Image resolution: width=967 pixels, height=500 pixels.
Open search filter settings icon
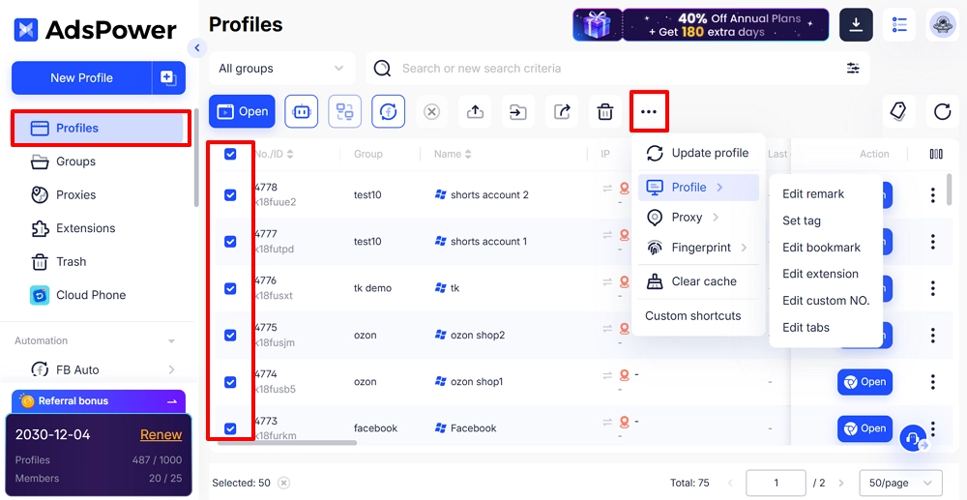853,69
